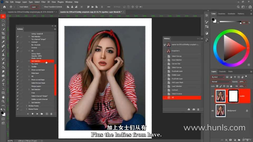Viewport: 253px width, 142px height.
Task: Click the trash icon in the Actions panel
Action: [x=51, y=114]
